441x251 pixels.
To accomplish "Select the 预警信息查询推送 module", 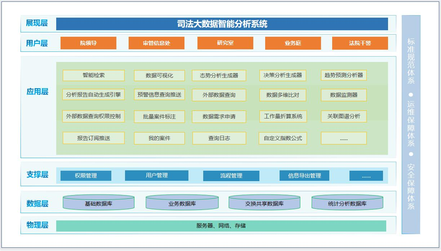I will click(159, 95).
